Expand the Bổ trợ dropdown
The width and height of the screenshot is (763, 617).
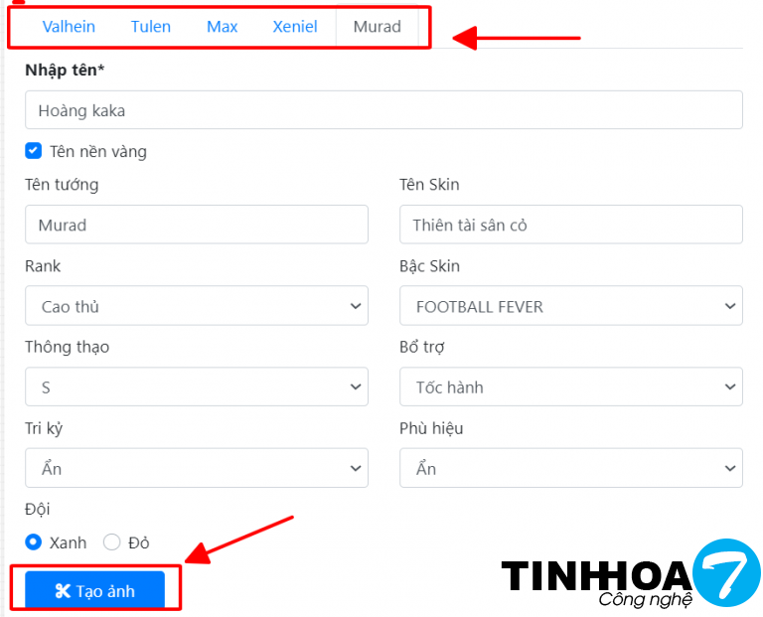(x=570, y=387)
